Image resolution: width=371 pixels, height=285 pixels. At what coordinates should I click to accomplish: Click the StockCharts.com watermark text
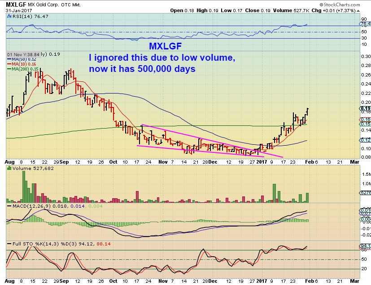(x=340, y=4)
